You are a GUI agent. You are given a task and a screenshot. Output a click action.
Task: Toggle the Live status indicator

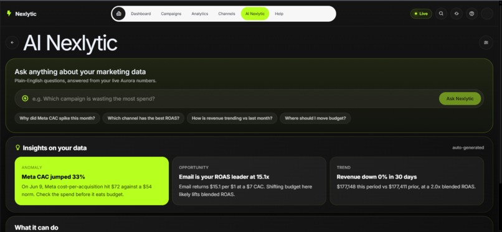tap(421, 14)
